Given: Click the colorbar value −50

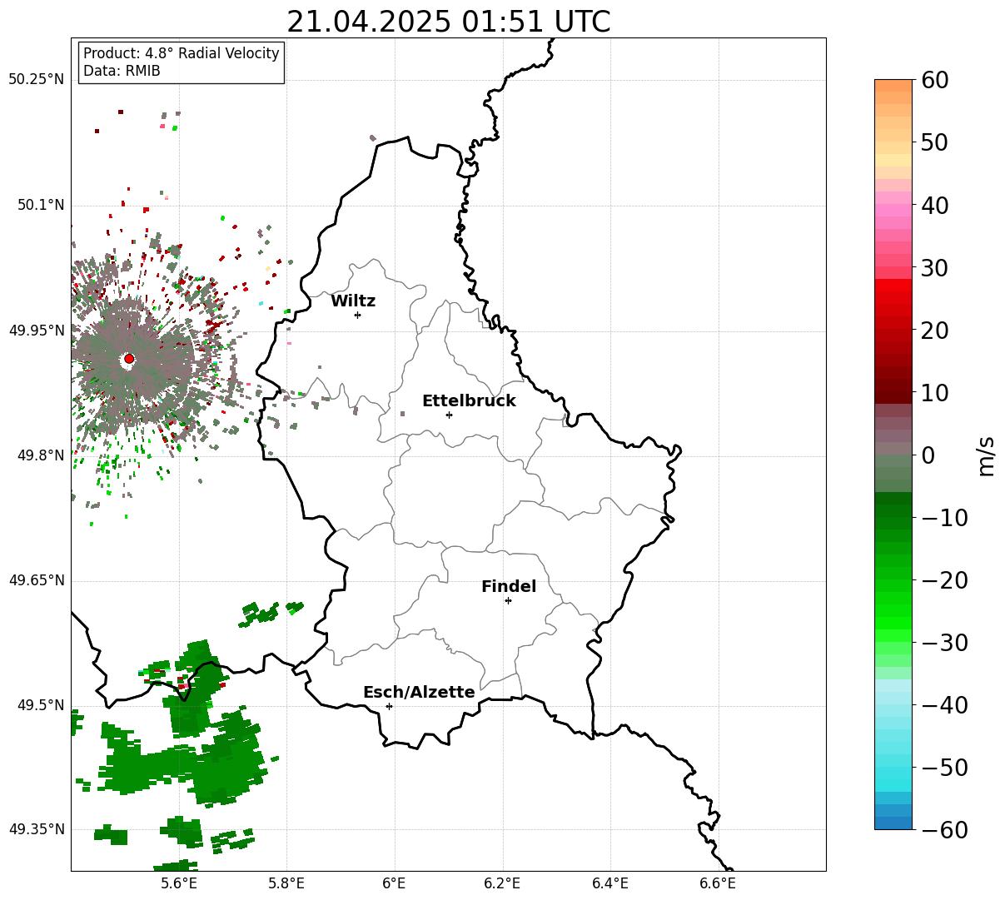Looking at the screenshot, I should [944, 768].
